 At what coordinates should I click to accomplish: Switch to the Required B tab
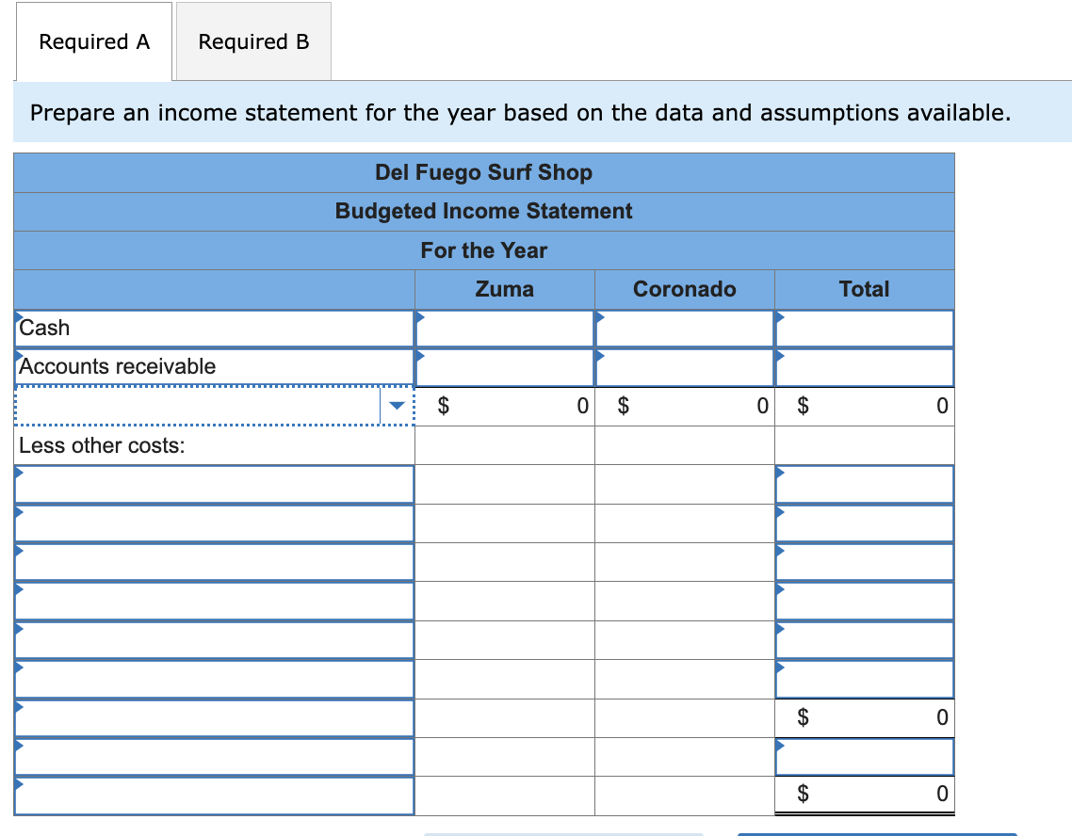click(252, 41)
